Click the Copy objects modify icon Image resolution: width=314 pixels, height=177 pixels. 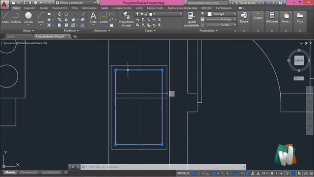60,20
